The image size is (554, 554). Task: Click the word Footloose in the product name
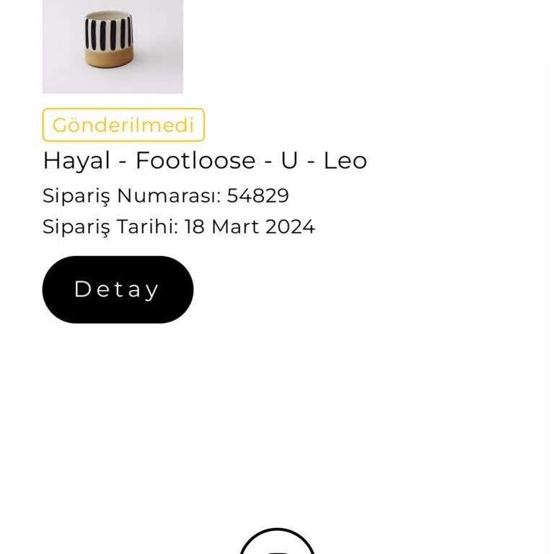pos(195,160)
